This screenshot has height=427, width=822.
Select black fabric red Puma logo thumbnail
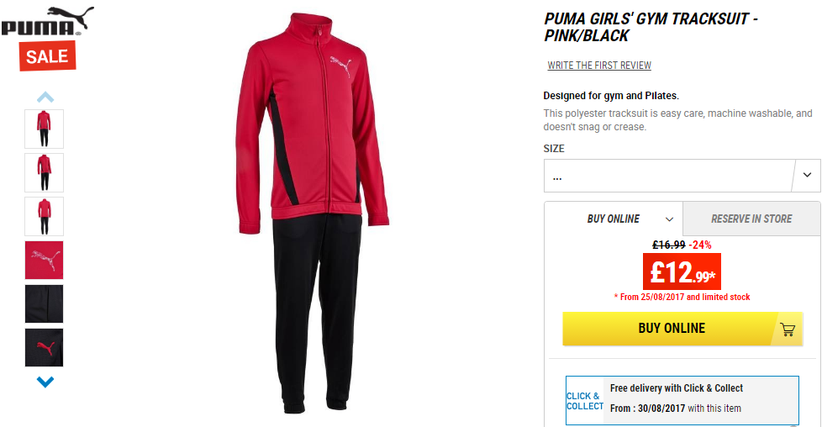(x=44, y=348)
